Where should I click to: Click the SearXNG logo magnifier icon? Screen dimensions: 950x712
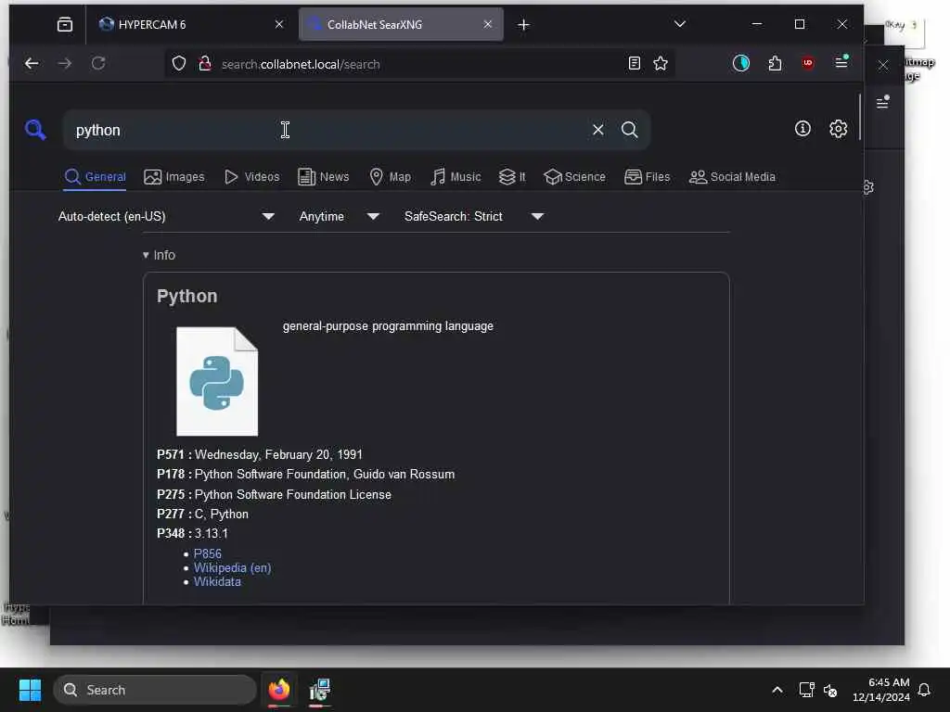pos(35,130)
